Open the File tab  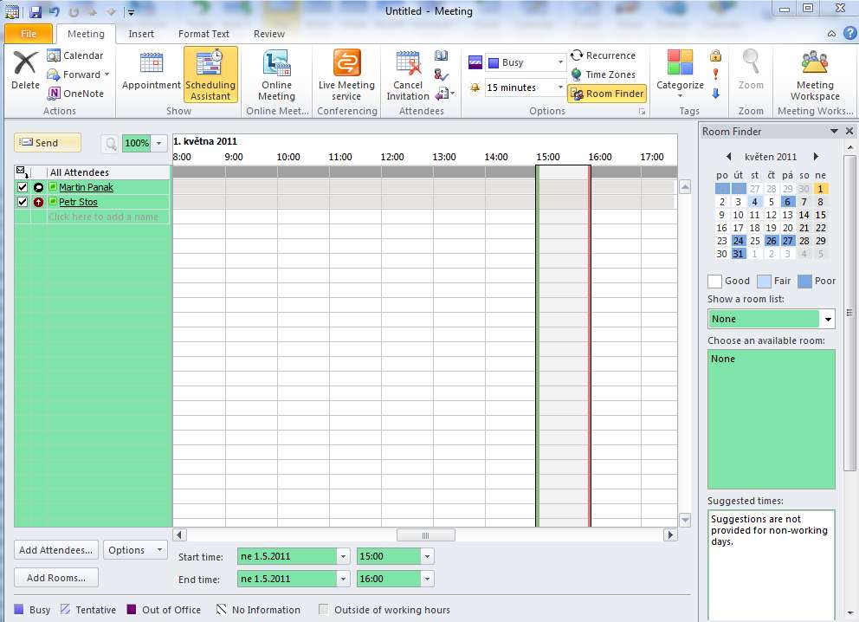click(29, 34)
